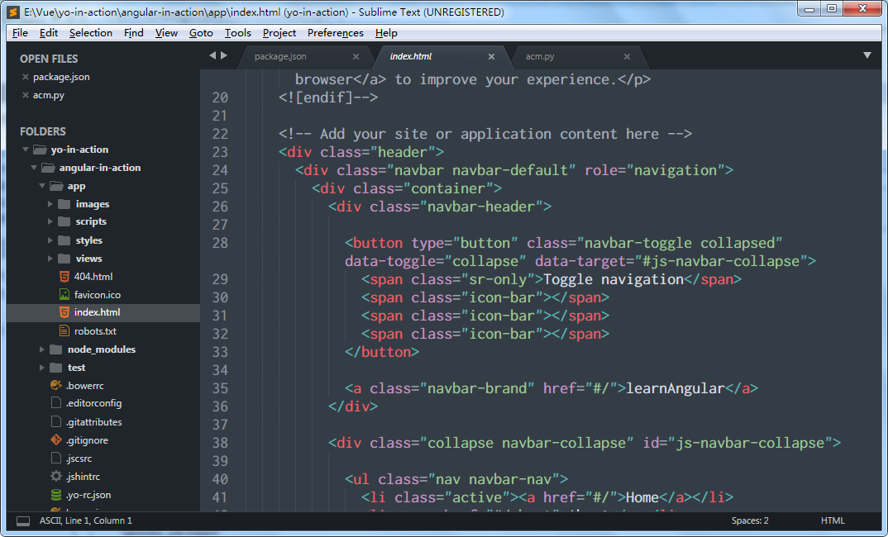
Task: Collapse the angular-in-action folder
Action: [x=34, y=168]
